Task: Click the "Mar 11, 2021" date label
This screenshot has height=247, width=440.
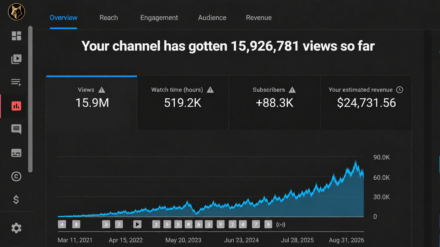Action: [x=75, y=240]
